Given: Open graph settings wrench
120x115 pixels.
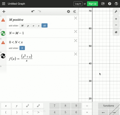Looking at the screenshot, I should point(116,11).
